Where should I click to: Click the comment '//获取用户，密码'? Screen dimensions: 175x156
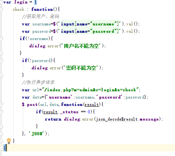tap(40, 17)
